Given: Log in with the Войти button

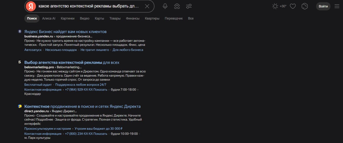Looking at the screenshot, I should (x=323, y=6).
